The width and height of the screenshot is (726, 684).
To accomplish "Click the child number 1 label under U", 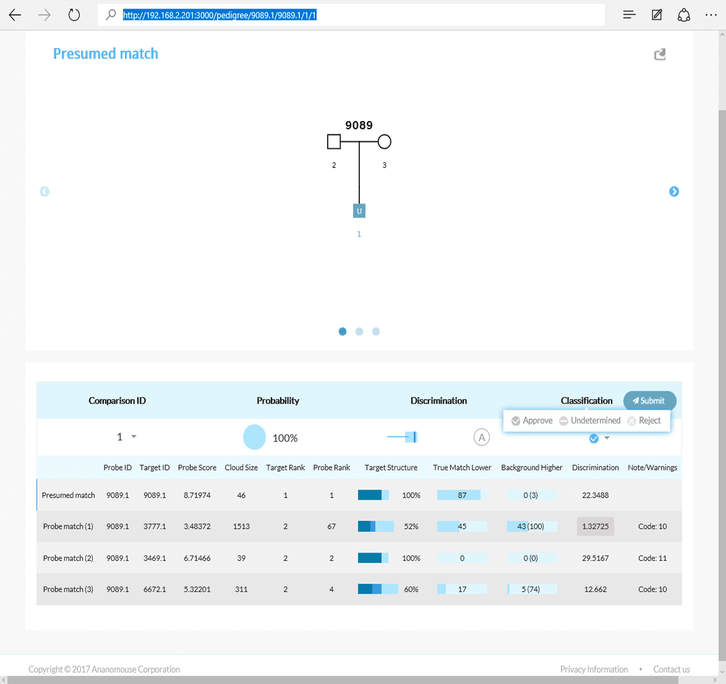I will pos(359,234).
